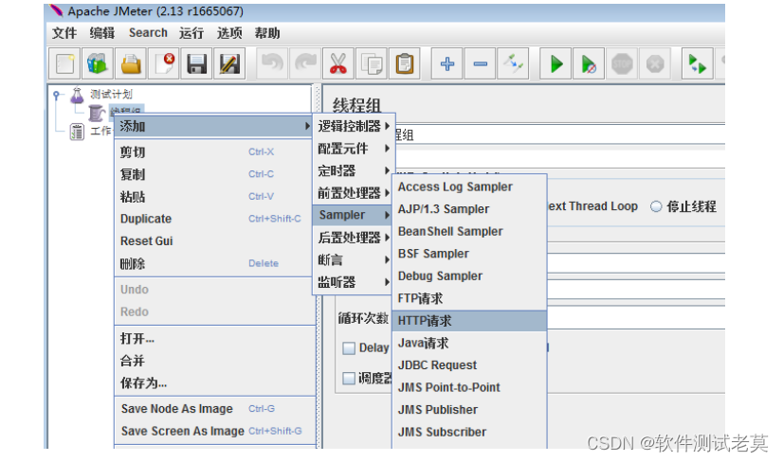This screenshot has height=462, width=783.
Task: Select 删除 in the context menu
Action: pyautogui.click(x=214, y=263)
